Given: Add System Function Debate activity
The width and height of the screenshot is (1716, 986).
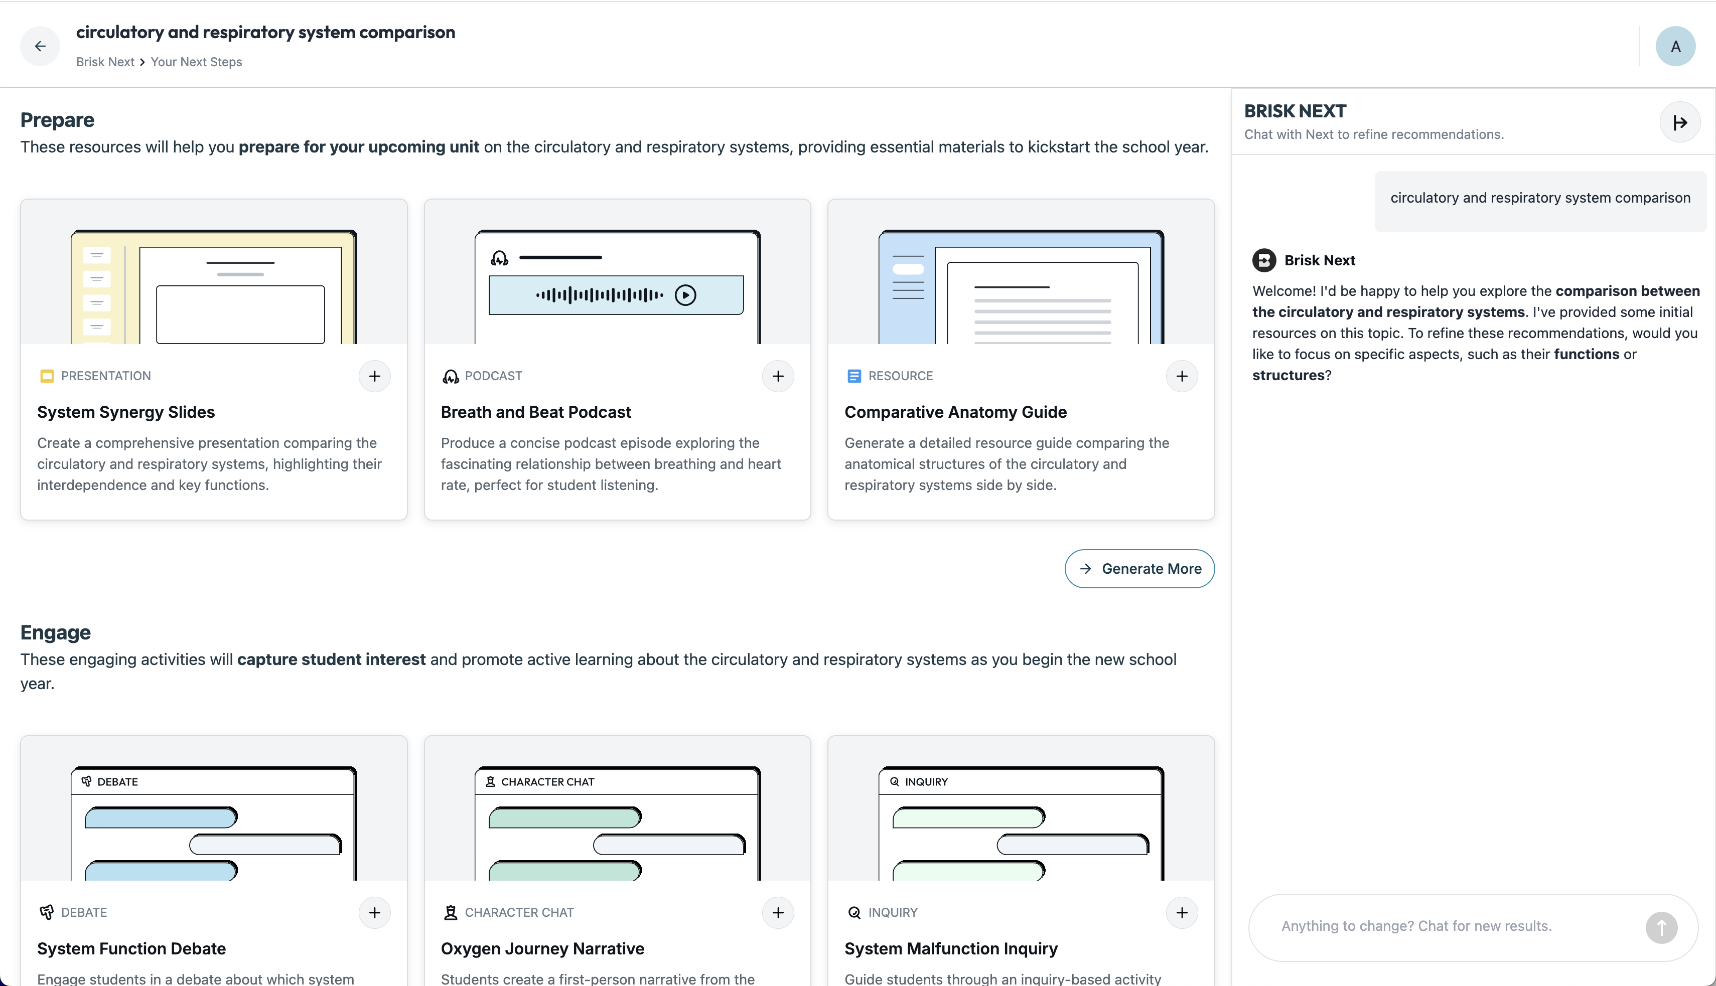Looking at the screenshot, I should coord(375,912).
